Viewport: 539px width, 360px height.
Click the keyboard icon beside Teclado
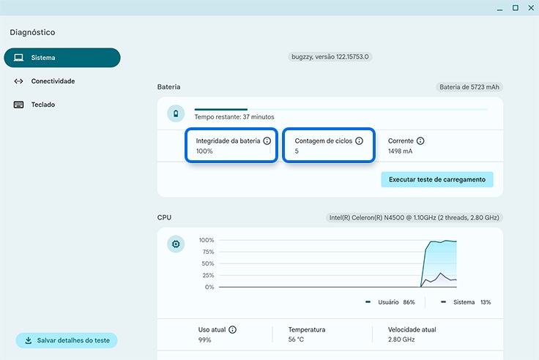tap(19, 105)
